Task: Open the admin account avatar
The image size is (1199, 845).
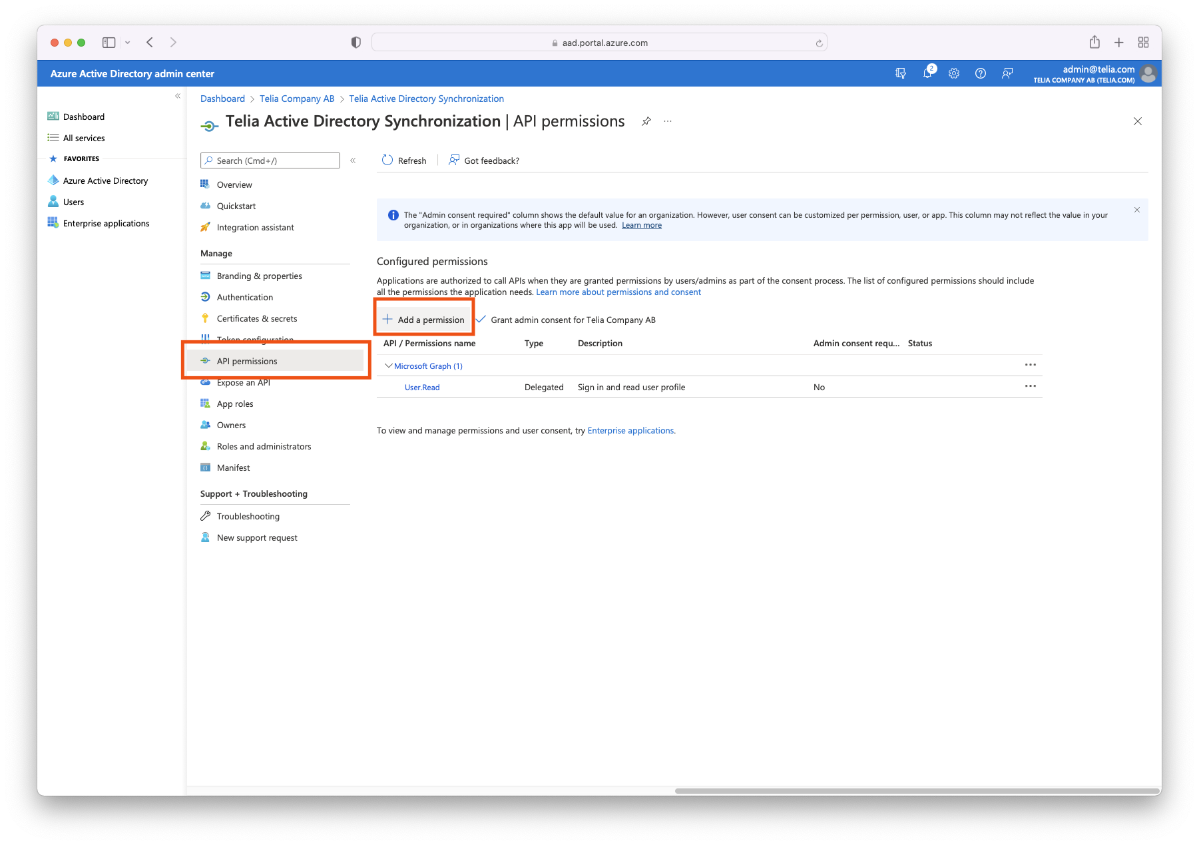Action: 1148,73
